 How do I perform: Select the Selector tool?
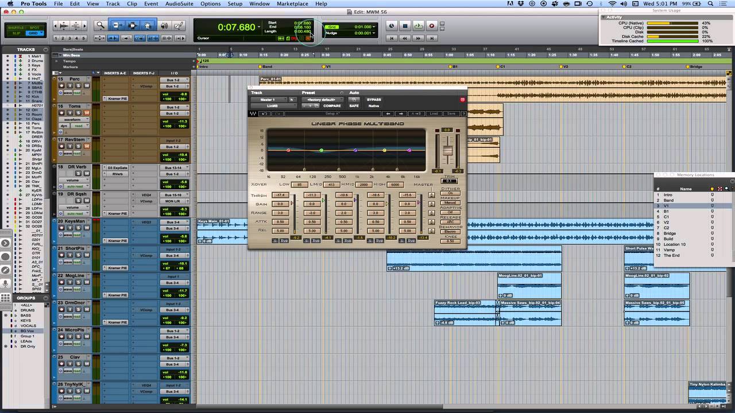coord(132,26)
